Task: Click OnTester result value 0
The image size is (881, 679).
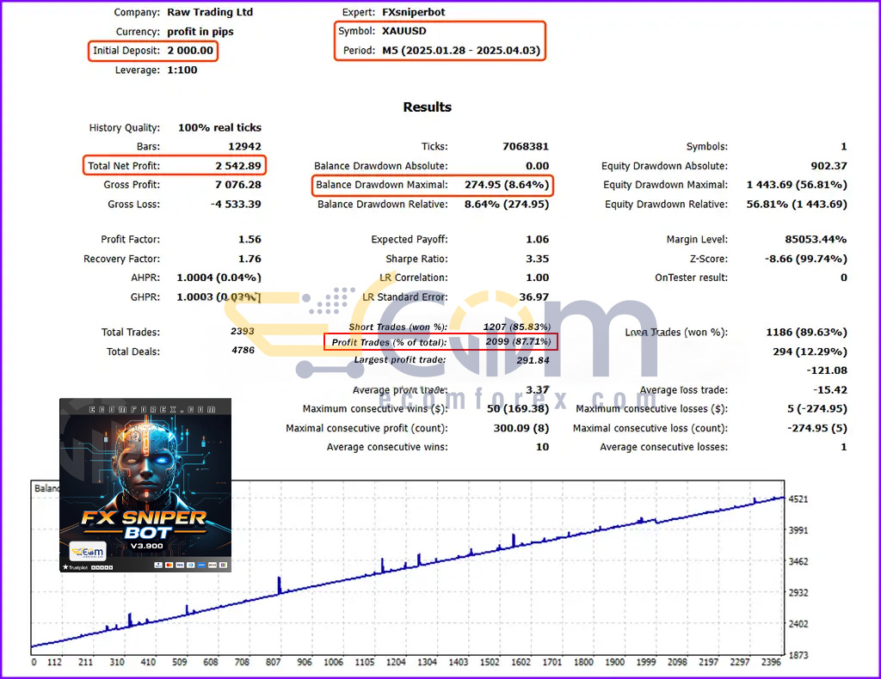Action: coord(843,278)
